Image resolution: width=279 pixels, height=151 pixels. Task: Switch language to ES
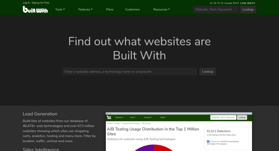pyautogui.click(x=222, y=3)
